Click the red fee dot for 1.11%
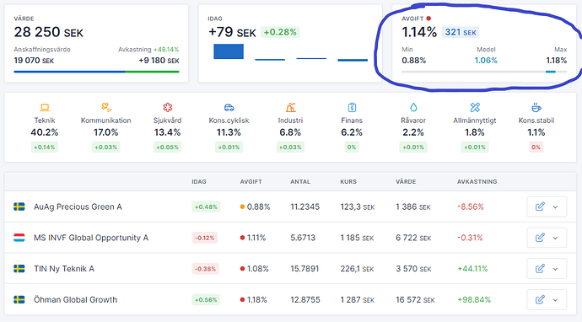Image resolution: width=582 pixels, height=322 pixels. coord(242,238)
